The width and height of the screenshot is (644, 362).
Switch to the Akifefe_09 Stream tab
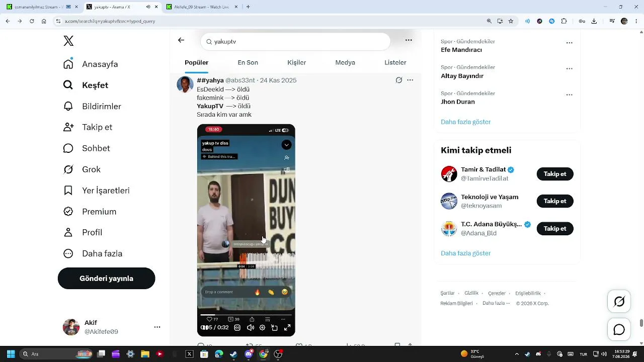[201, 7]
